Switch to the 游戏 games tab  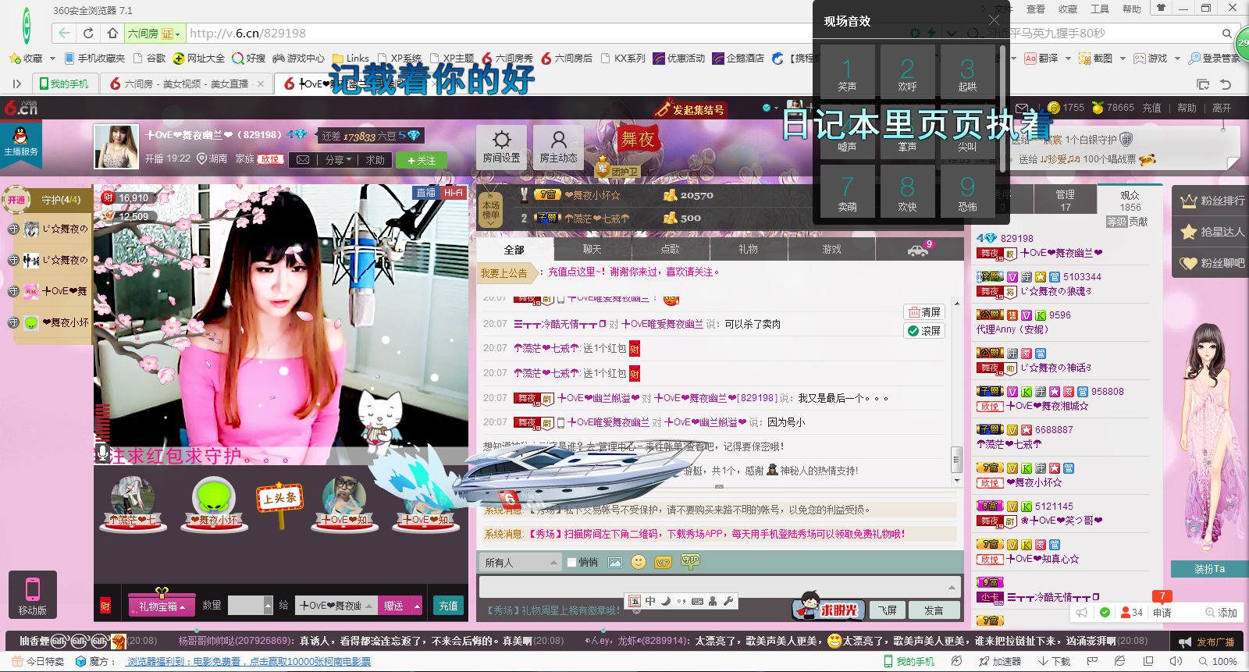click(832, 250)
